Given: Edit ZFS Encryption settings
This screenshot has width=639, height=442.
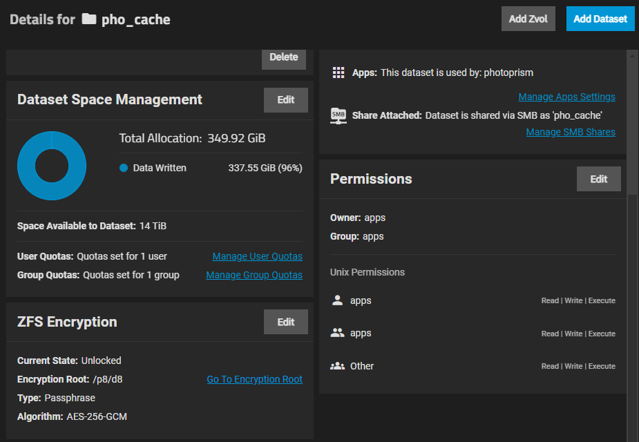Looking at the screenshot, I should coord(286,322).
